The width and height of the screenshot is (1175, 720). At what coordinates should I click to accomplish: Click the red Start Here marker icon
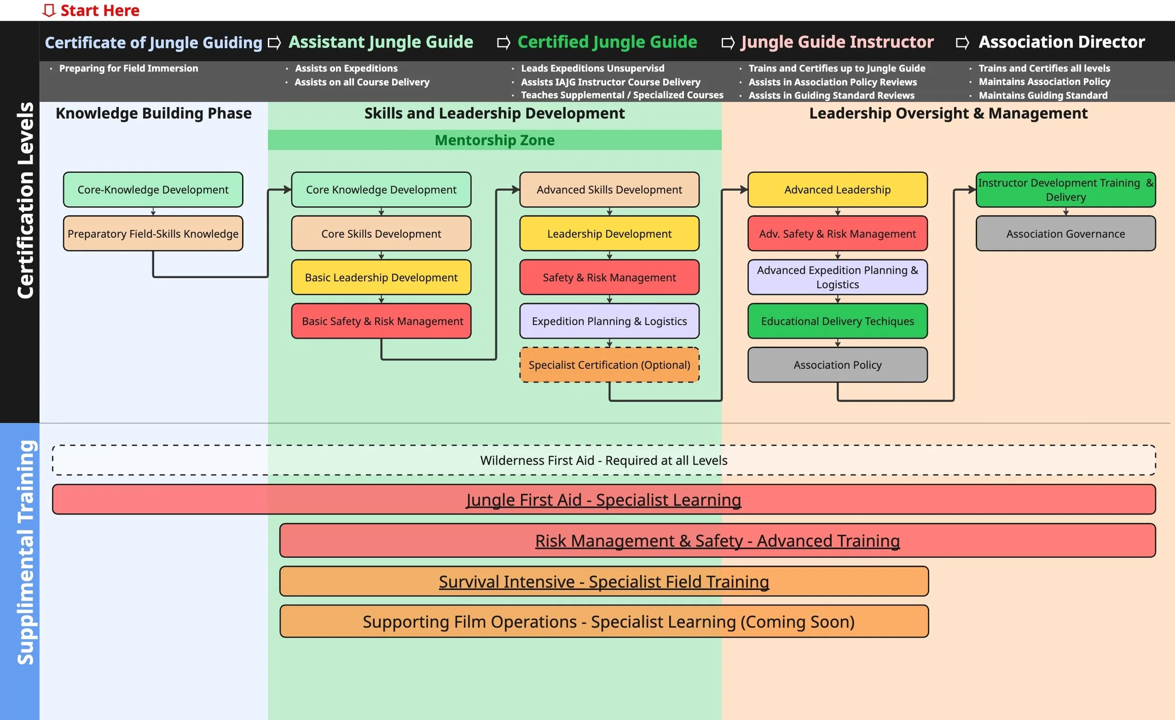(49, 10)
